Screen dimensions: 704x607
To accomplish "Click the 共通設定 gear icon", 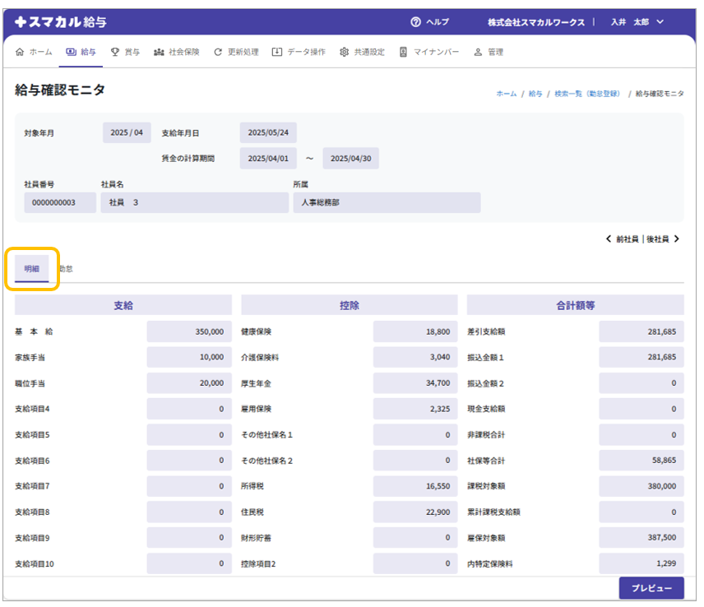I will pos(344,52).
